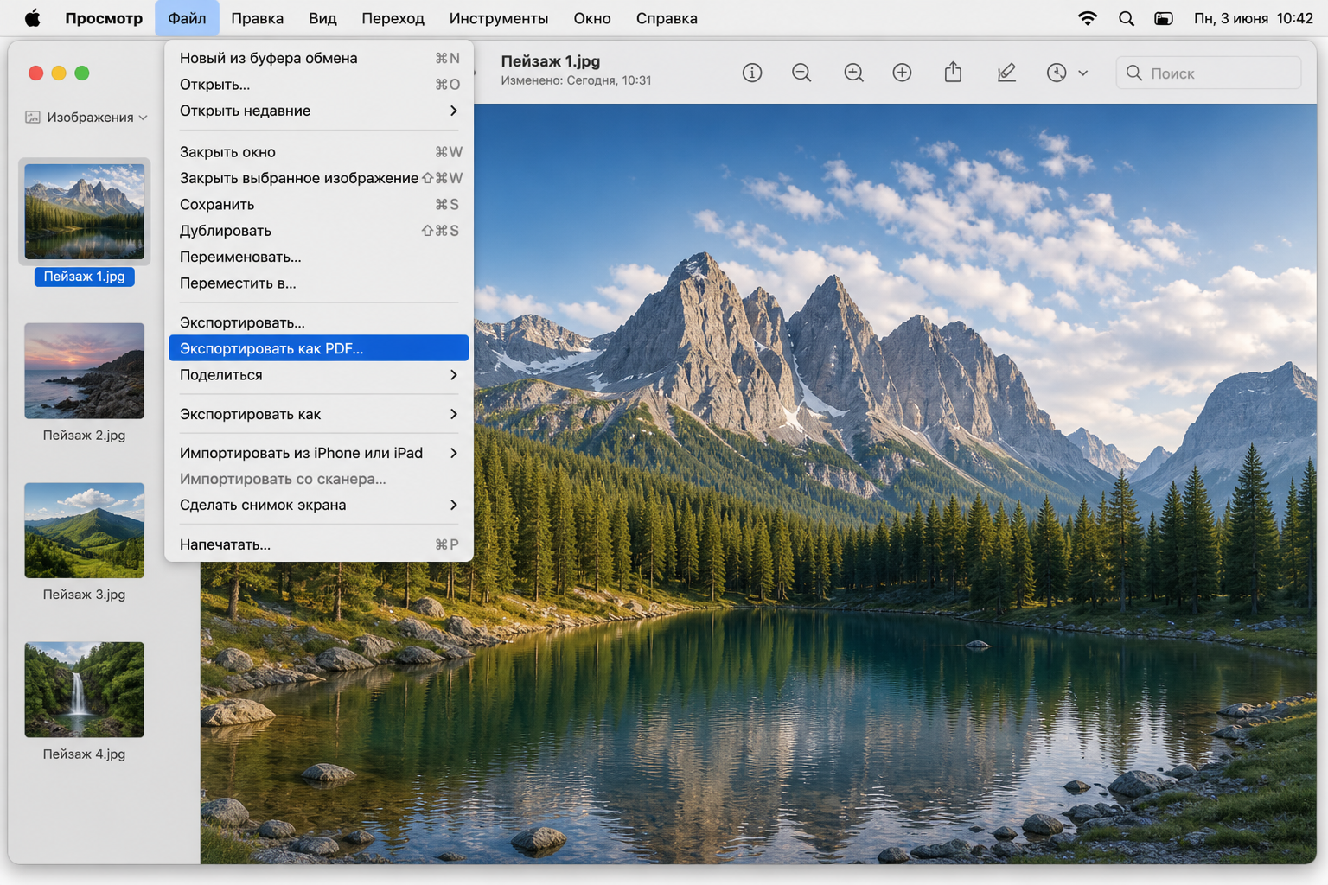Choose Переименовать… menu item
This screenshot has height=885, width=1328.
[319, 257]
